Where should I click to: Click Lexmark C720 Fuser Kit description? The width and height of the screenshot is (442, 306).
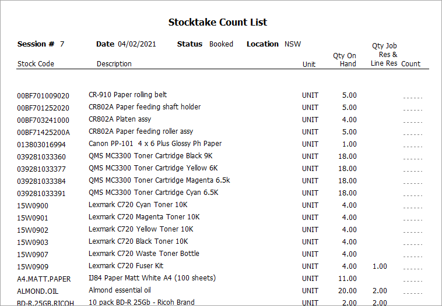click(126, 266)
